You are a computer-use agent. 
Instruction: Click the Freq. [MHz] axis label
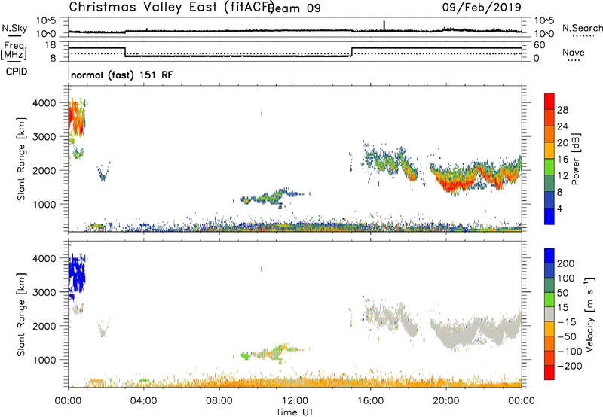14,51
